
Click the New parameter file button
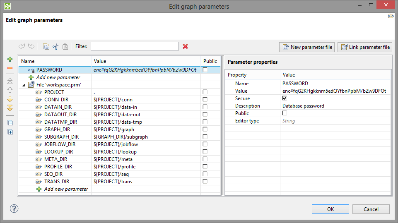307,47
